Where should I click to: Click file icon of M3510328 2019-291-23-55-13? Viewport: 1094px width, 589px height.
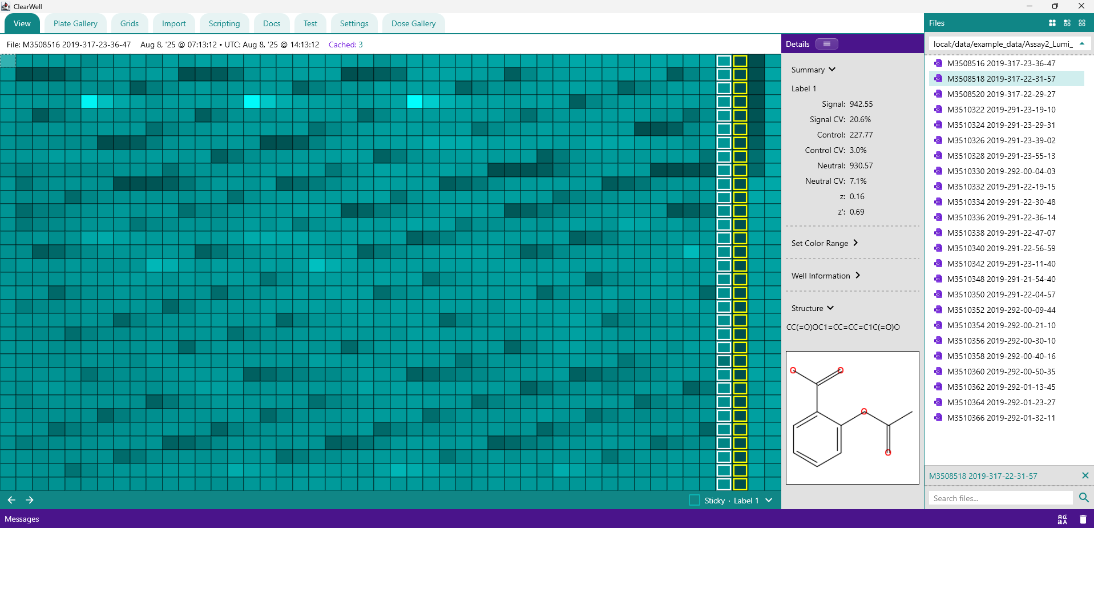coord(938,156)
